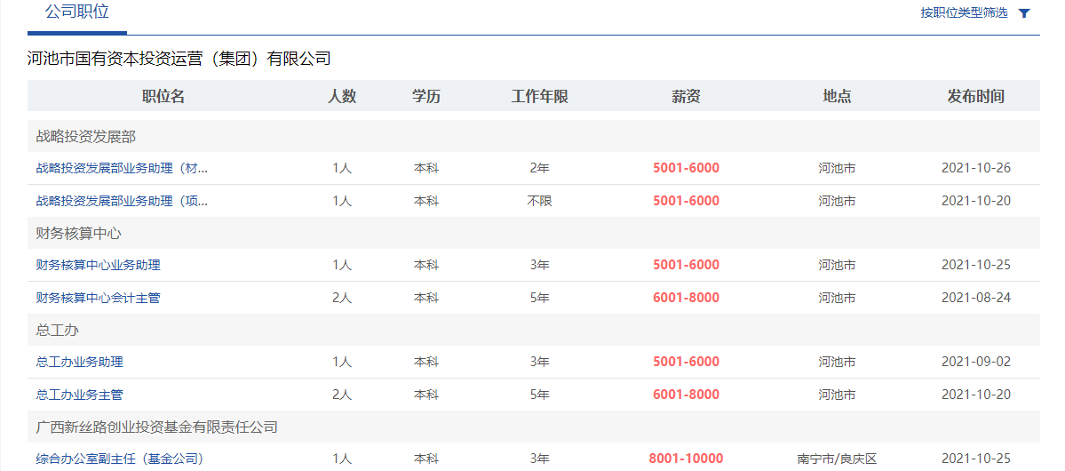Select the 总工办 department row
This screenshot has height=471, width=1065.
[533, 331]
